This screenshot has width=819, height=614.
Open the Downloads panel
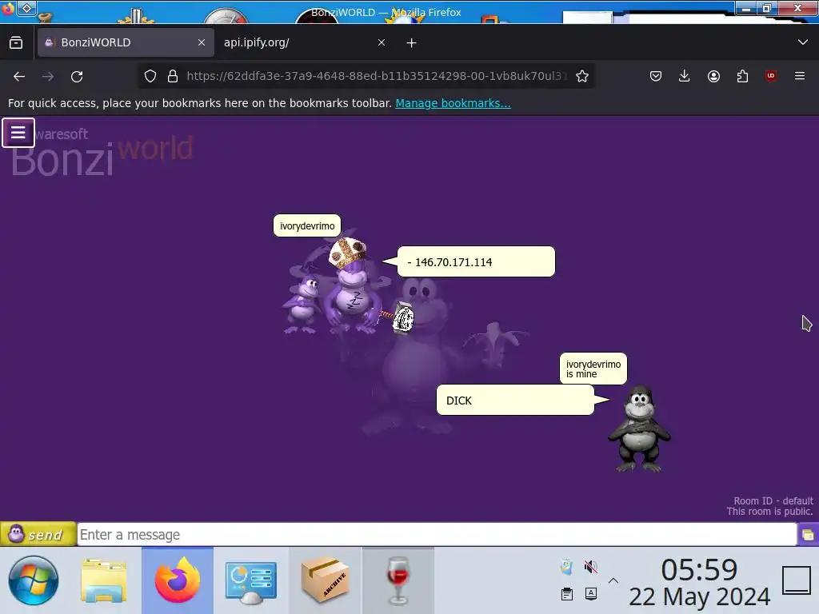[x=685, y=76]
